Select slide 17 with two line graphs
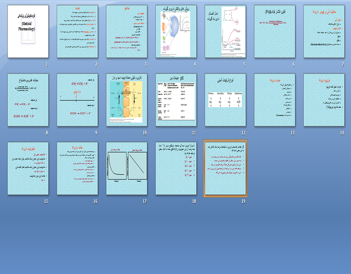The height and width of the screenshot is (274, 351). (x=126, y=169)
